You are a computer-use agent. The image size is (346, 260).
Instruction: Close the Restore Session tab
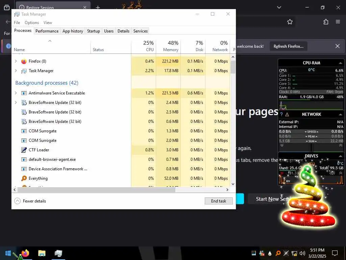click(x=85, y=7)
